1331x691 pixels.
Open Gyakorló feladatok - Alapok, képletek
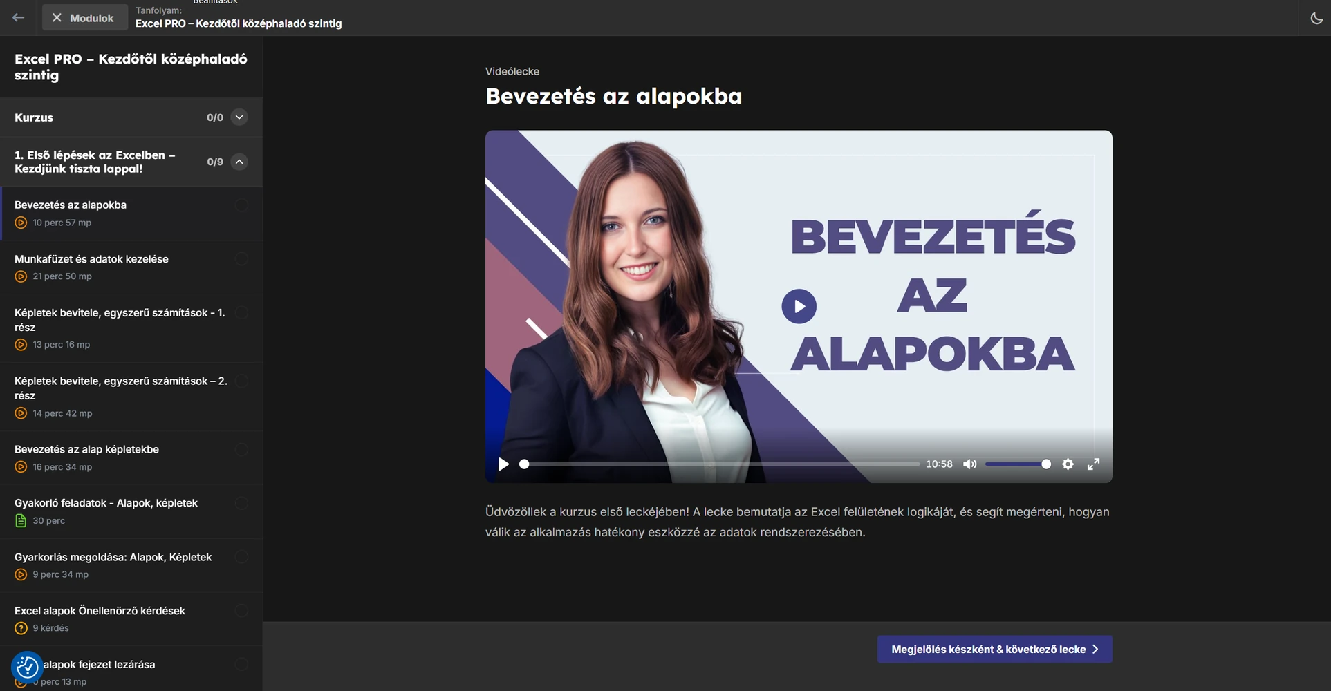coord(131,511)
